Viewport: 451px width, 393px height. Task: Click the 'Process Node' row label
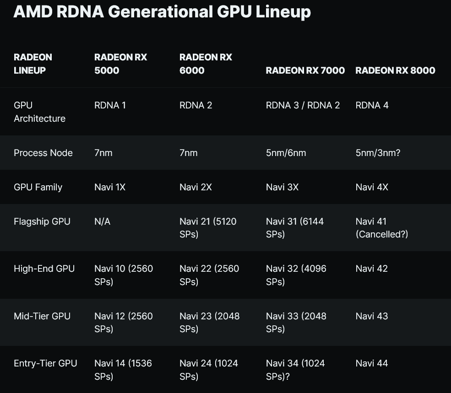tap(43, 153)
